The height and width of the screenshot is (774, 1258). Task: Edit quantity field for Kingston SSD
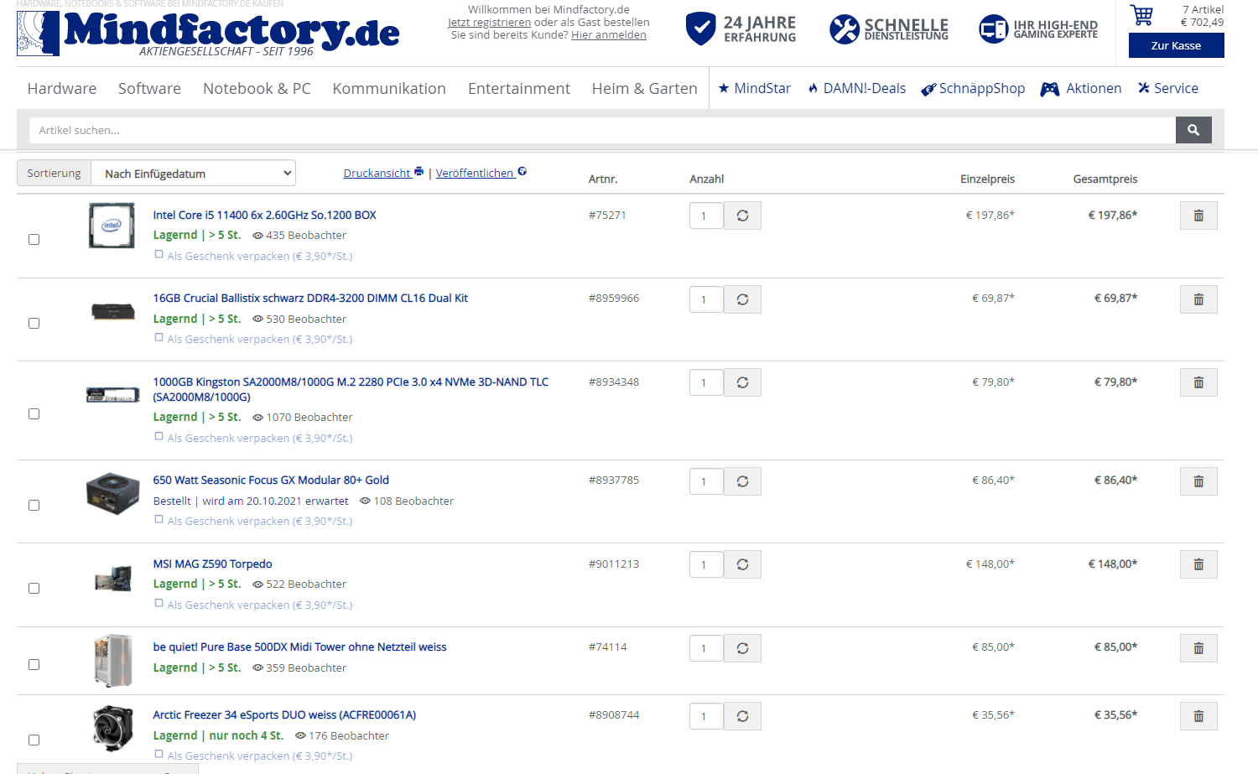706,382
